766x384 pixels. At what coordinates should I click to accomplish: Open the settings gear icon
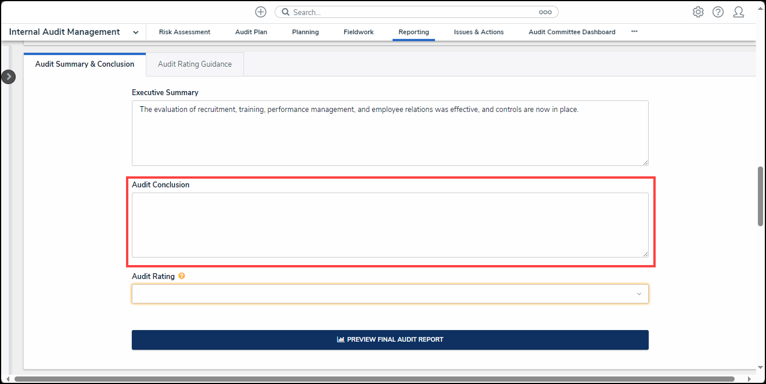[x=698, y=12]
